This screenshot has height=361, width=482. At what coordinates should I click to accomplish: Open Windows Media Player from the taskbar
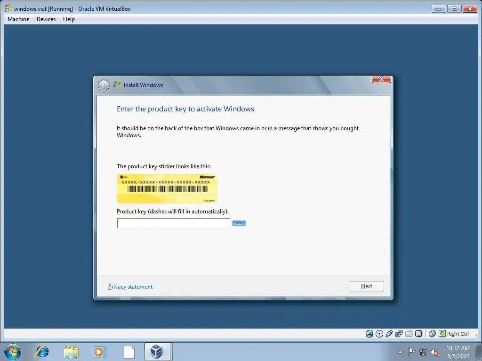point(100,352)
